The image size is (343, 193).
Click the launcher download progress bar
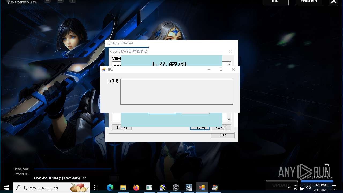73,169
